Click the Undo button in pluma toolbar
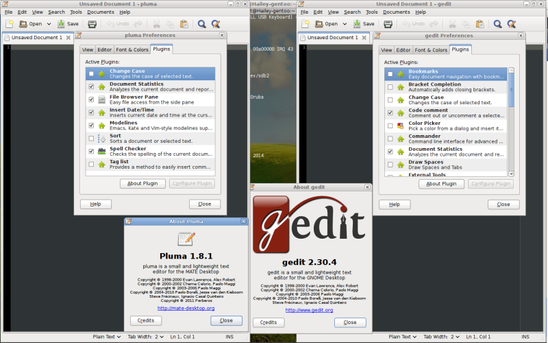Image resolution: width=548 pixels, height=343 pixels. tap(118, 24)
